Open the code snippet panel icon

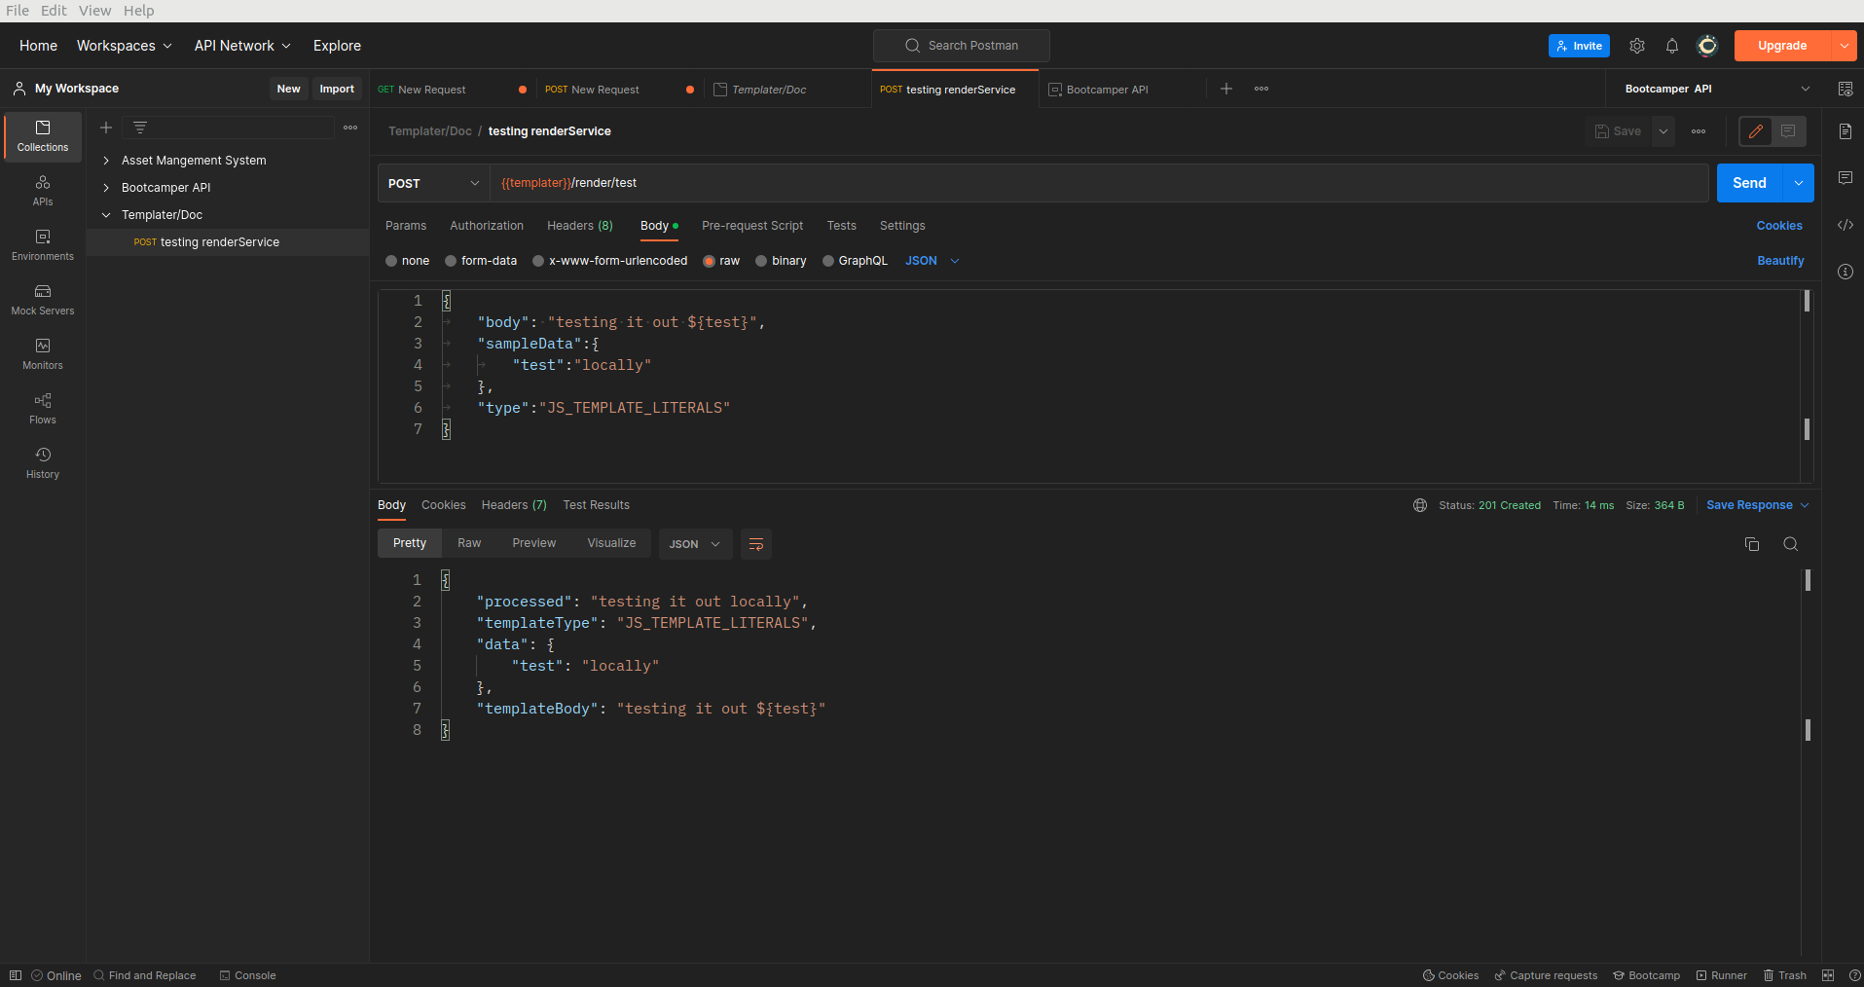(x=1845, y=225)
